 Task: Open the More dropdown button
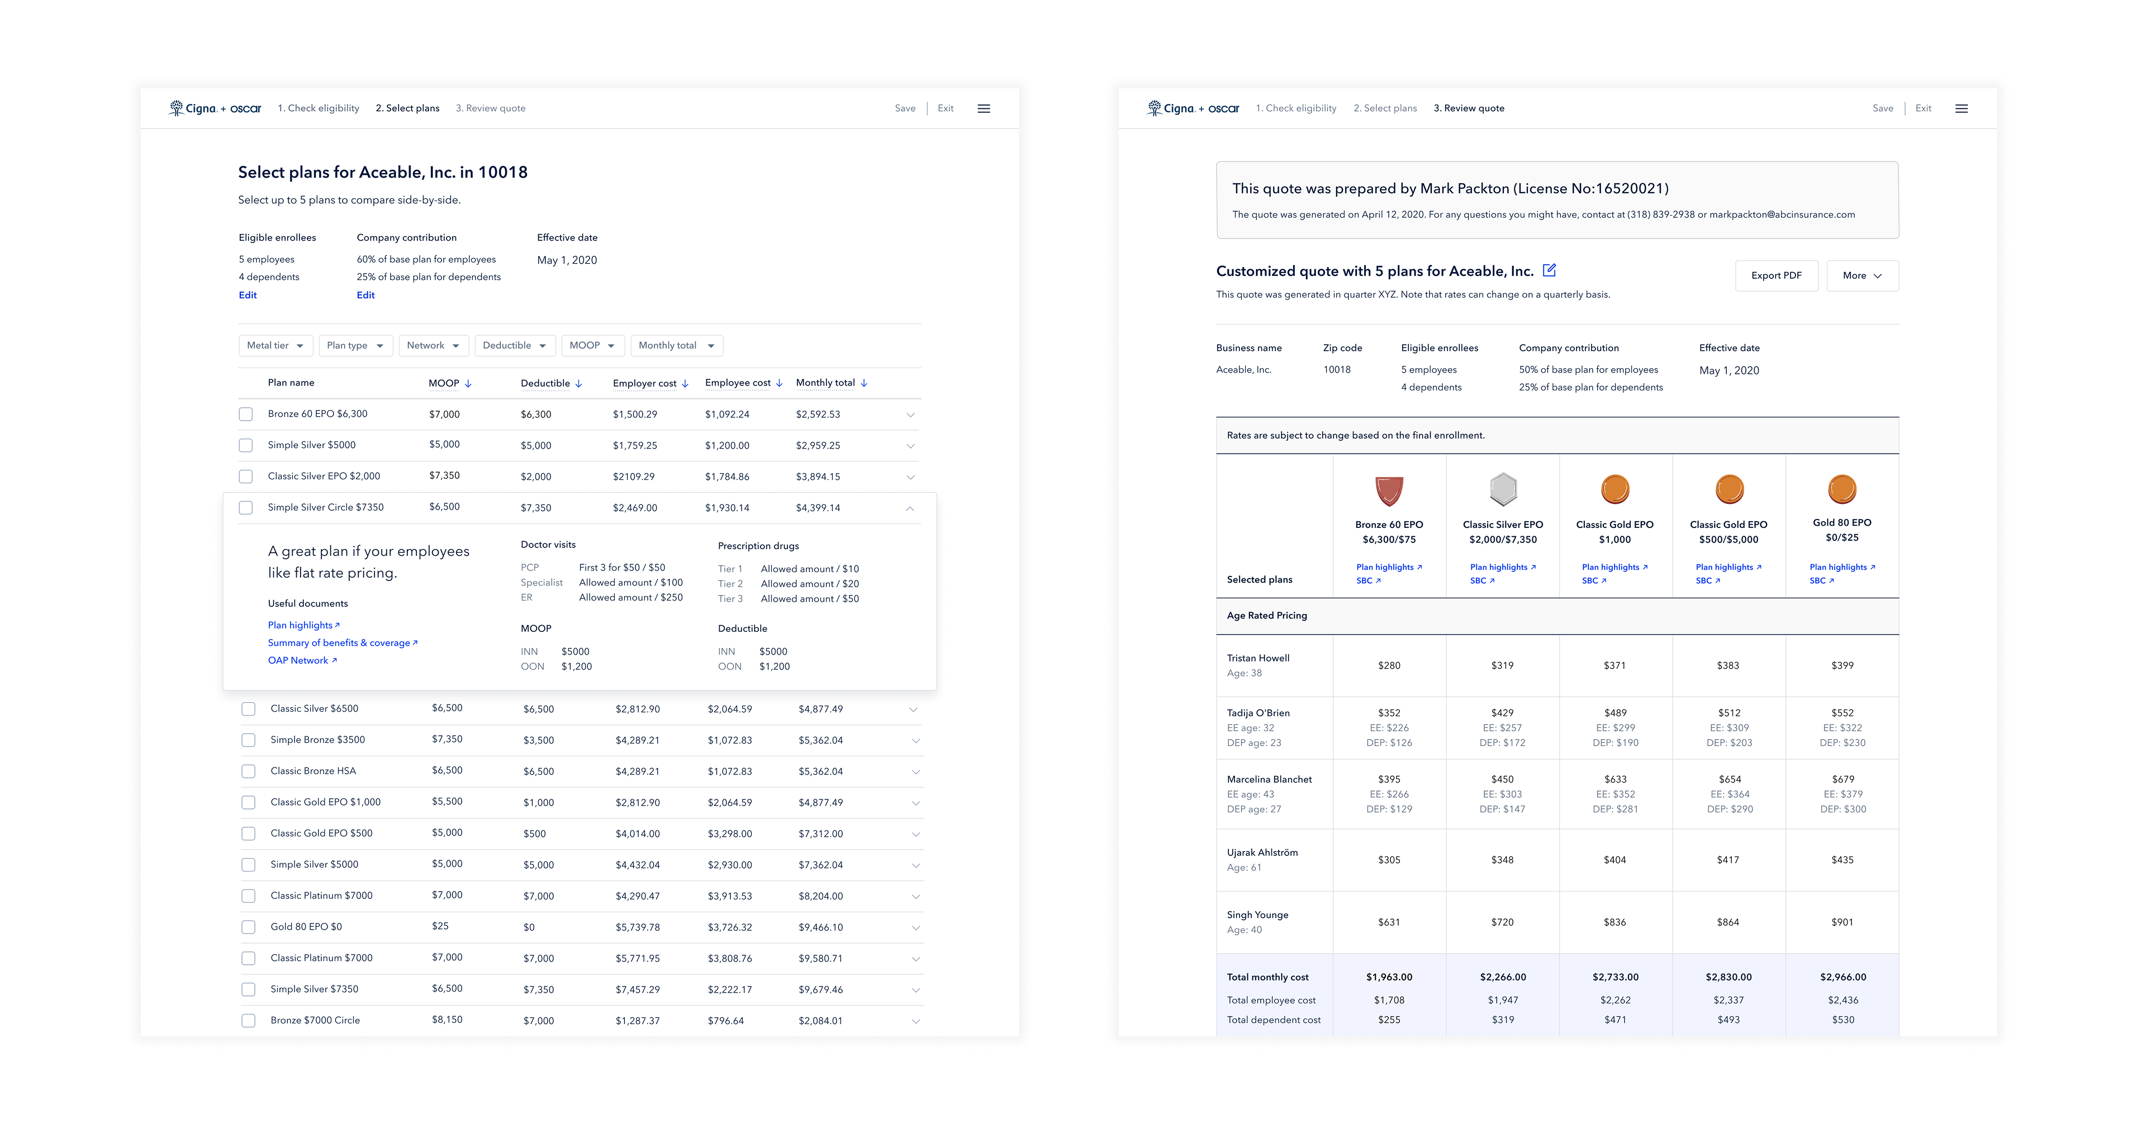tap(1861, 275)
